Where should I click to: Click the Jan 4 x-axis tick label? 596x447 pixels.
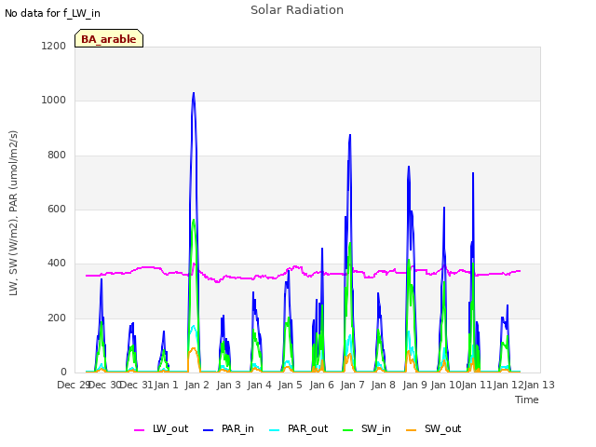pyautogui.click(x=259, y=385)
